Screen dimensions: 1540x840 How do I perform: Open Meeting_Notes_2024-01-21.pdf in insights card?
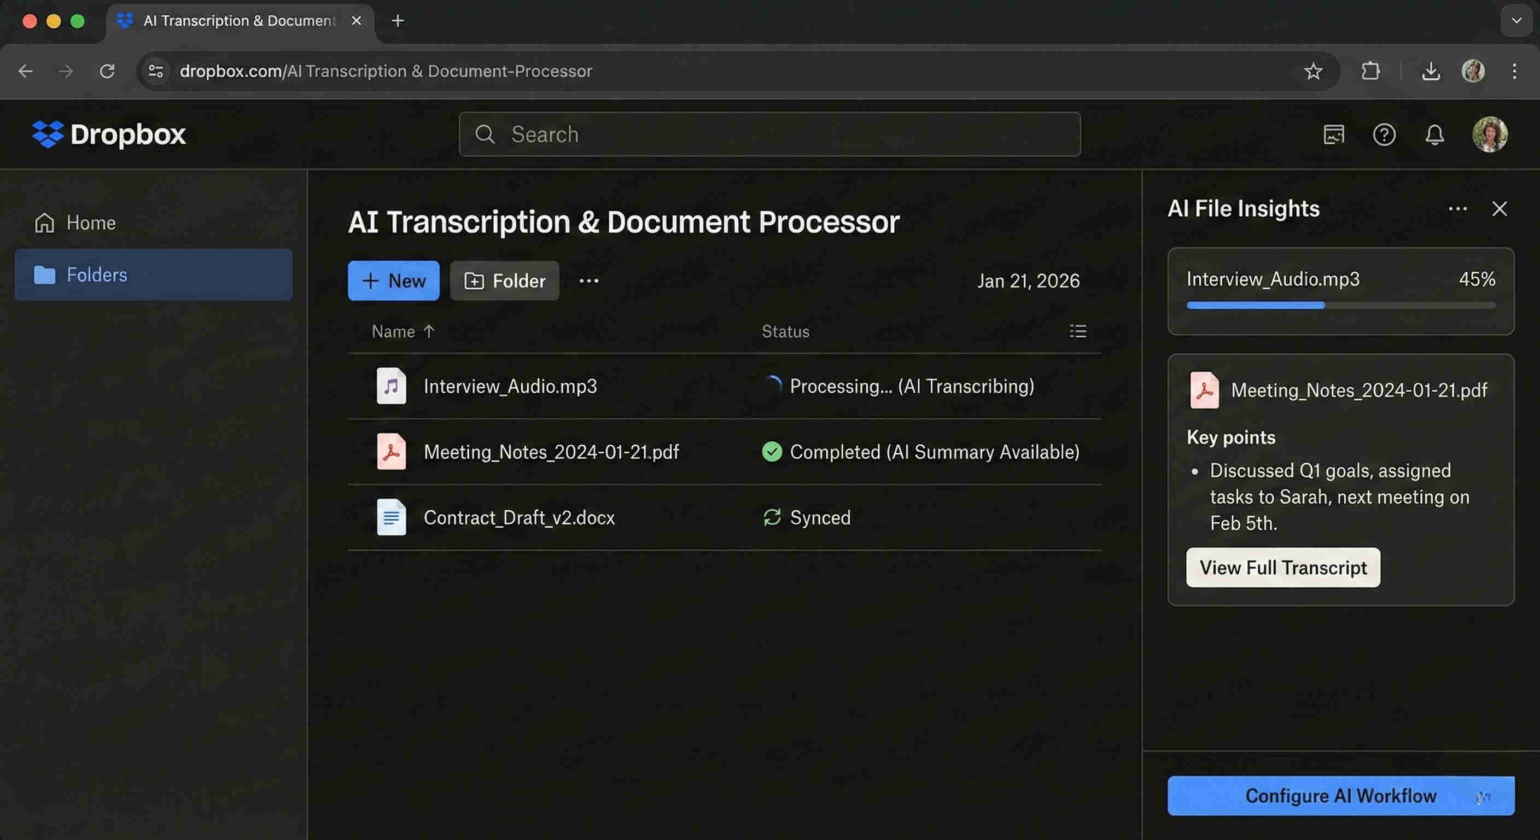click(1359, 390)
